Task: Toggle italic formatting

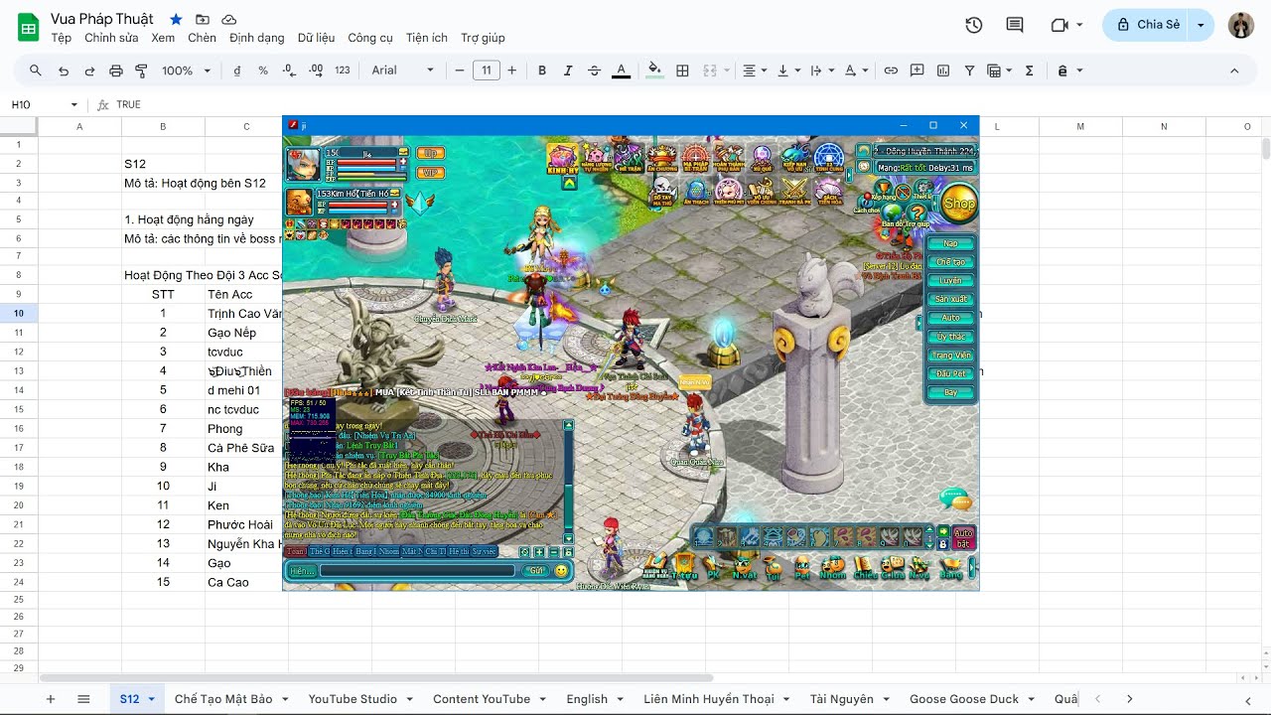Action: 568,71
